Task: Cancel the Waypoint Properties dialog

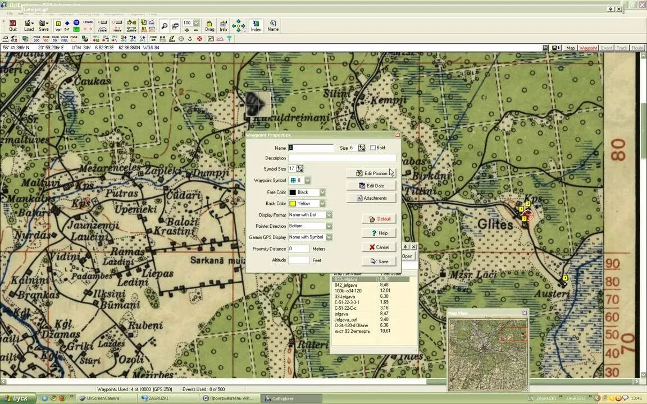Action: (379, 247)
